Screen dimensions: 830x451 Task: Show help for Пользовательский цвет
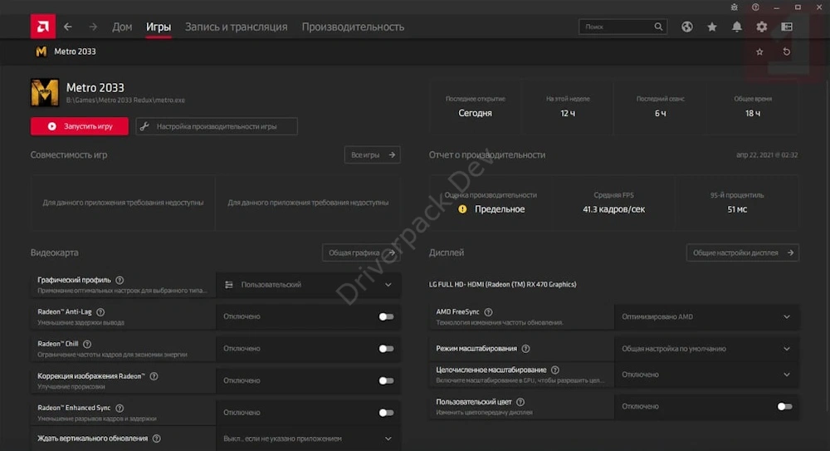pos(520,402)
